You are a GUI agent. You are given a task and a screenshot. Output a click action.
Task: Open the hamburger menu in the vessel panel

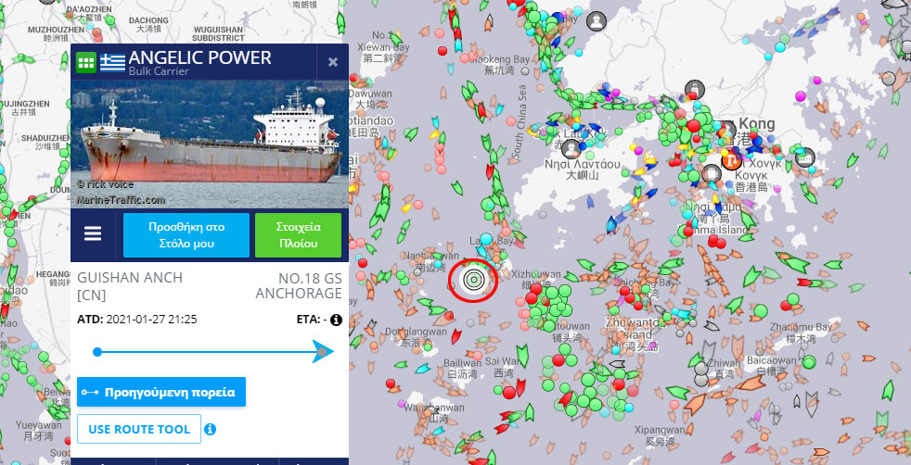click(x=93, y=233)
